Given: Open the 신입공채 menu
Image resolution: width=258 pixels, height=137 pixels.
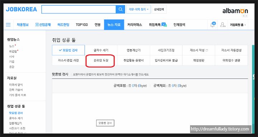Looking at the screenshot, I should tap(43, 25).
